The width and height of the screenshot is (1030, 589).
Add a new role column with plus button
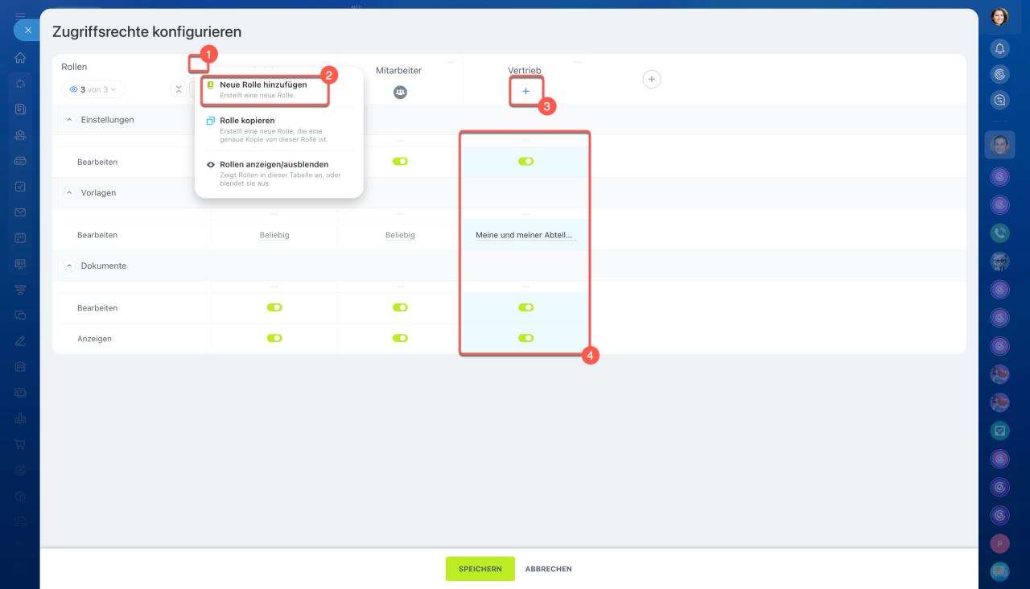click(x=652, y=79)
